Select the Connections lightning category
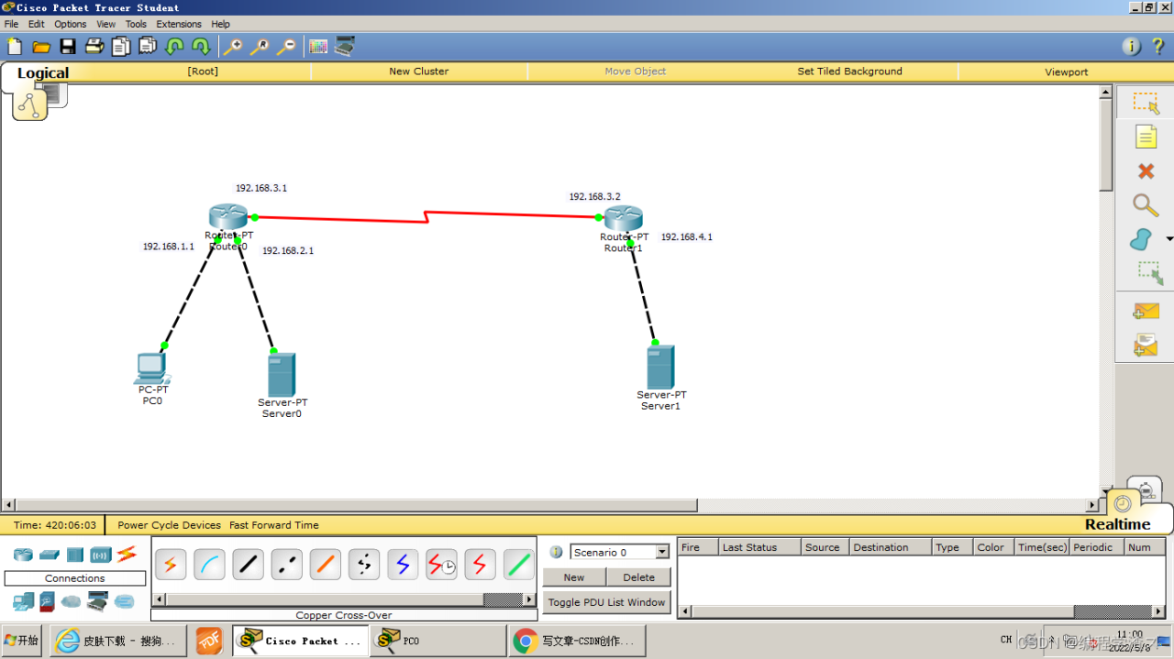 [x=127, y=554]
